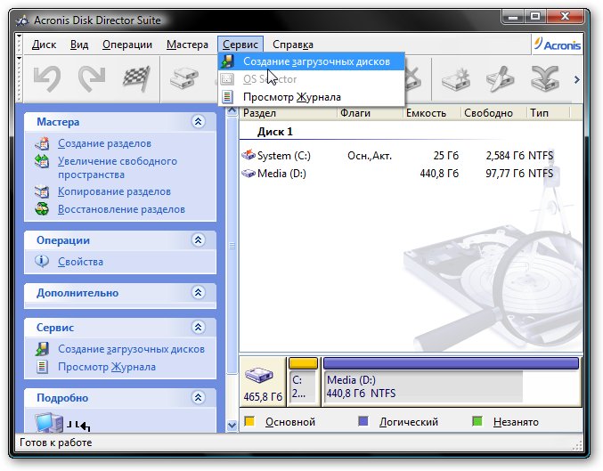Select the Media (D:) partition row
Screen dimensions: 603x471
397,174
